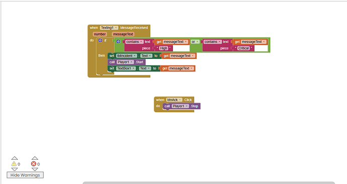Open the if block blue mutator gear

(x=100, y=40)
